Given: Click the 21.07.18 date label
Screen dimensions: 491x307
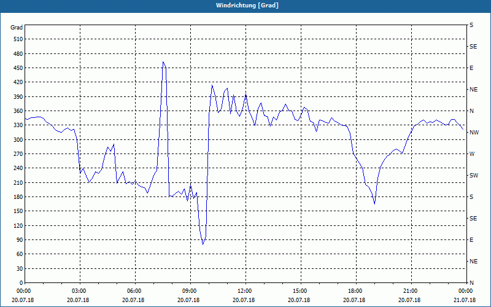Looking at the screenshot, I should pos(465,300).
